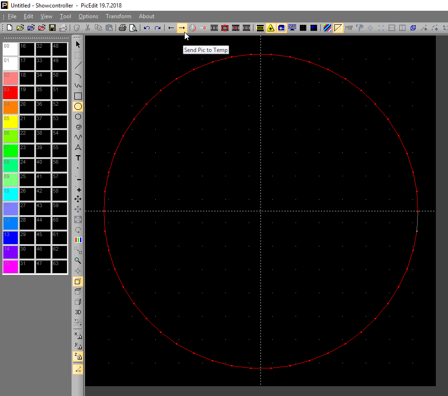This screenshot has width=448, height=396.
Task: Click the About menu item
Action: (146, 16)
